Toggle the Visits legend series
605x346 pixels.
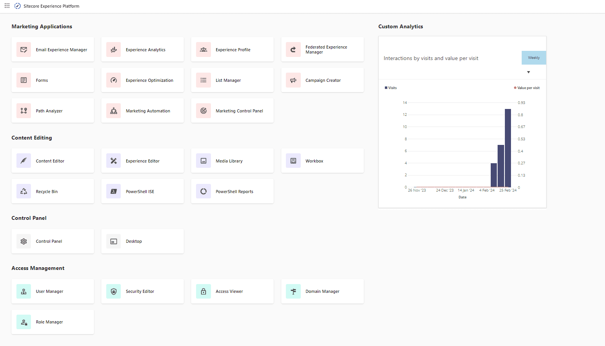[391, 88]
